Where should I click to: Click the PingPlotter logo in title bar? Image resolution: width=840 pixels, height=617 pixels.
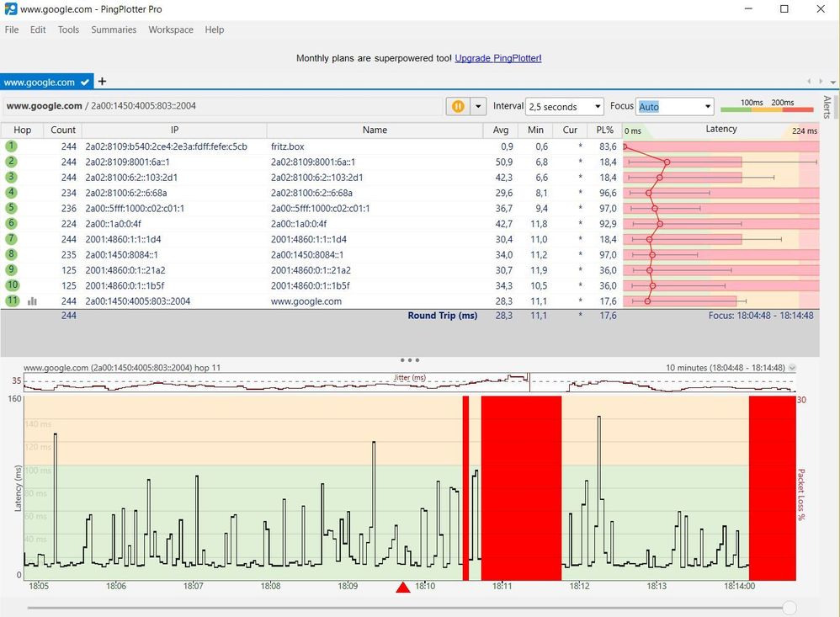tap(11, 9)
